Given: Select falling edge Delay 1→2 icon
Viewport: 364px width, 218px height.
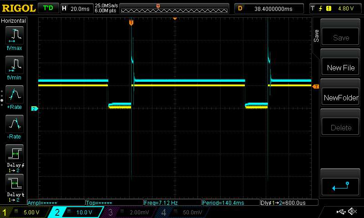Looking at the screenshot, I should pos(14,185).
